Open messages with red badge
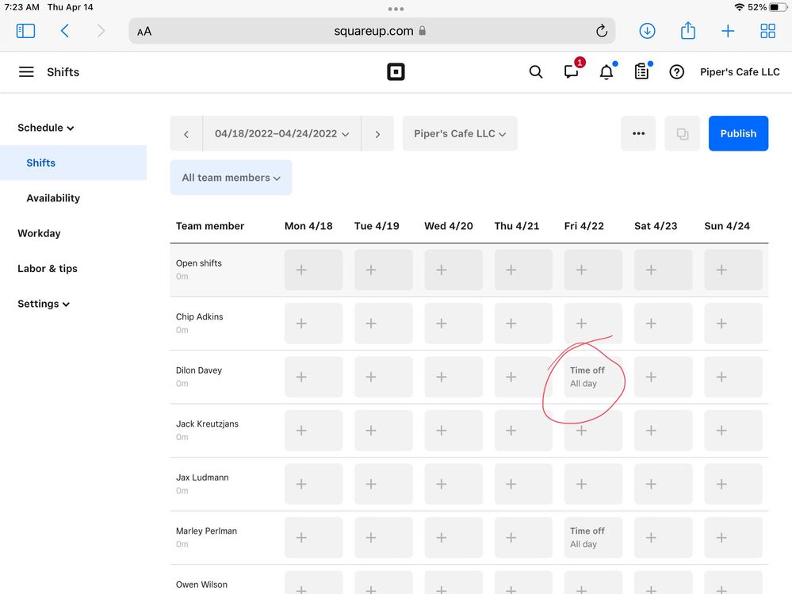The image size is (792, 594). pyautogui.click(x=572, y=72)
